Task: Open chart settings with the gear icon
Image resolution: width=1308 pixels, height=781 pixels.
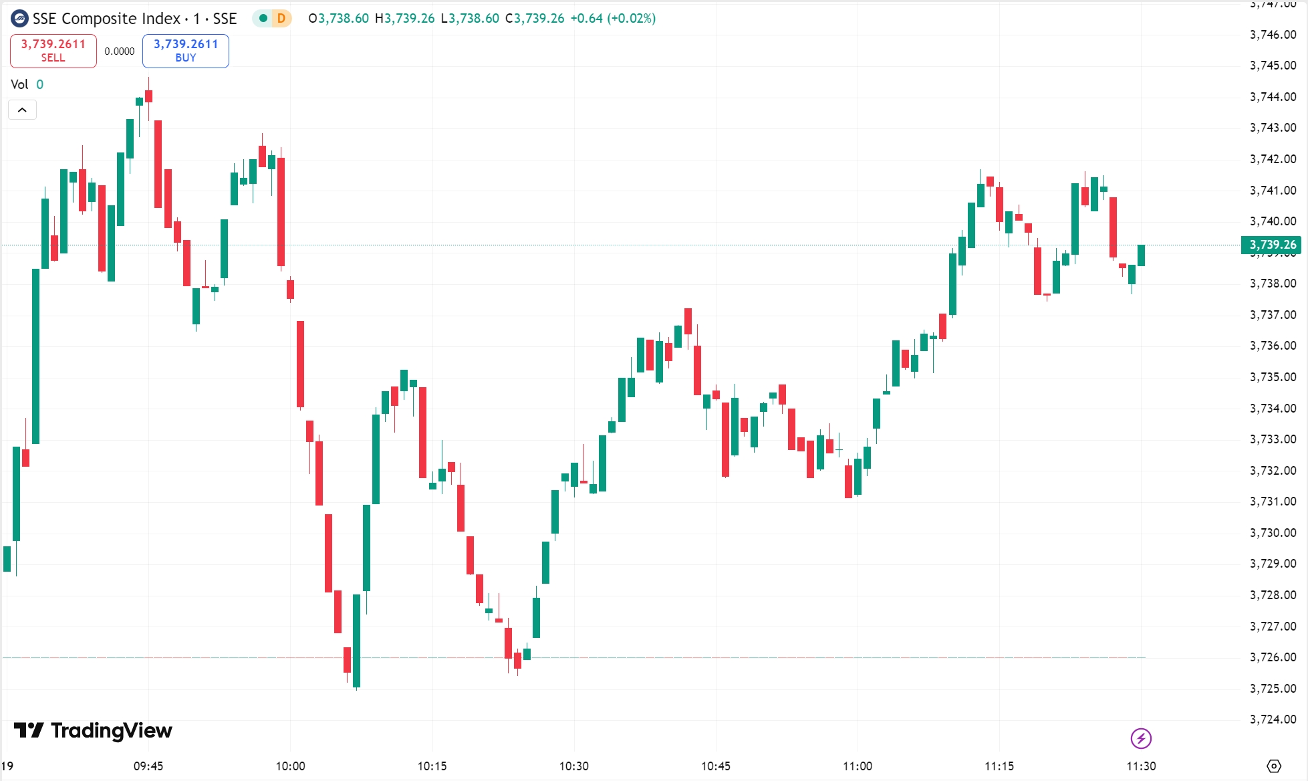Action: coord(1274,766)
